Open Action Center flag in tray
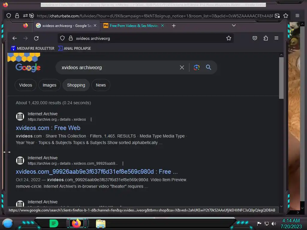This screenshot has height=230, width=307. 259,223
